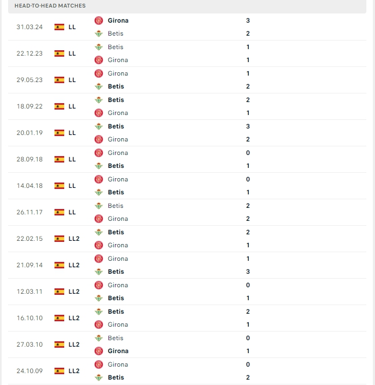Click Betis crest in 29.05.23 match
The image size is (375, 385).
click(x=99, y=86)
